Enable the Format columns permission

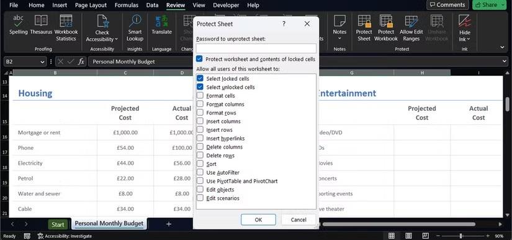click(200, 104)
